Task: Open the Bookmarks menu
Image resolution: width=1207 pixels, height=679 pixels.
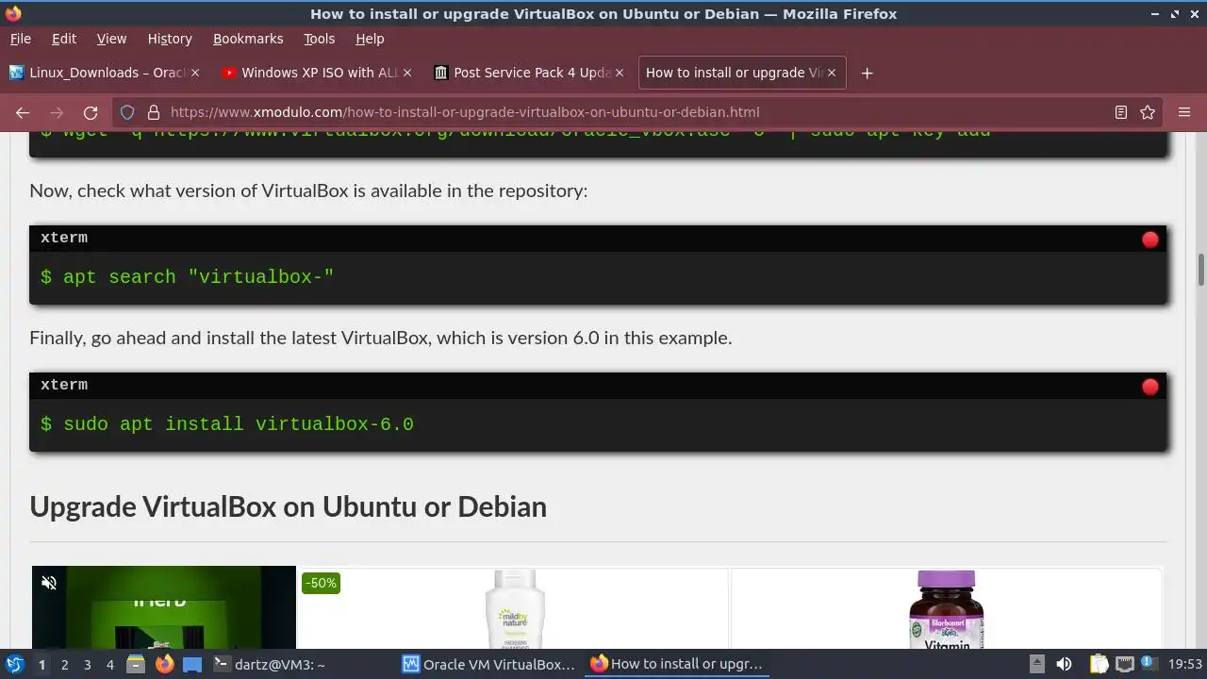Action: pos(248,39)
